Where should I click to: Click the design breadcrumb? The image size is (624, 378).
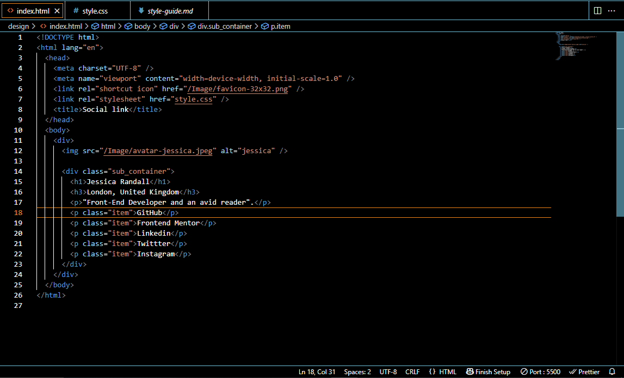click(x=18, y=26)
